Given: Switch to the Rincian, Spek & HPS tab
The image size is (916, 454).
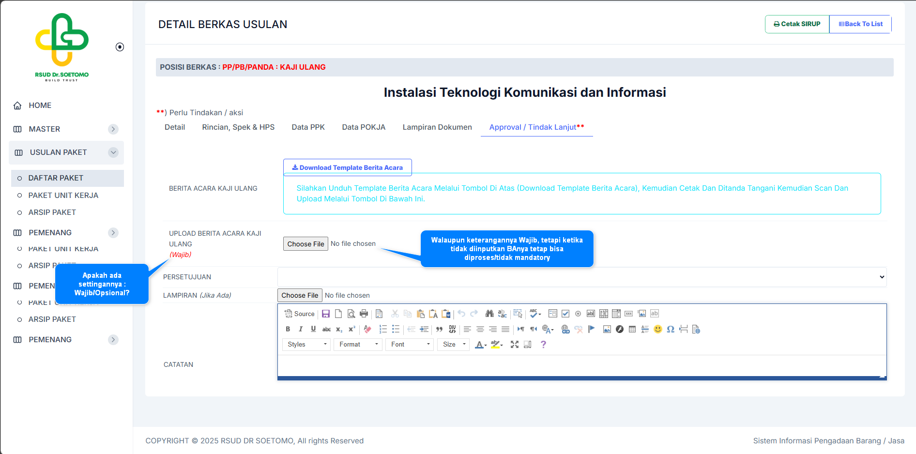Looking at the screenshot, I should click(238, 127).
